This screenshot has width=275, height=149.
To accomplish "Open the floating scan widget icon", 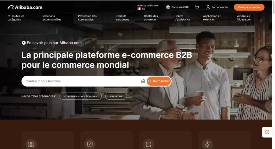I will [x=267, y=132].
